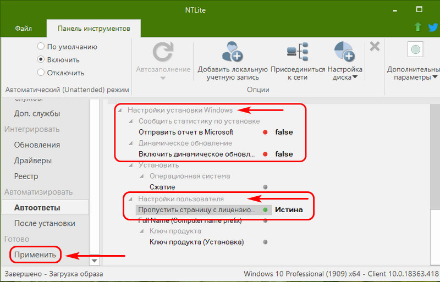440x282 pixels.
Task: Collapse Сообщить статистику по установке node
Action: click(131, 121)
